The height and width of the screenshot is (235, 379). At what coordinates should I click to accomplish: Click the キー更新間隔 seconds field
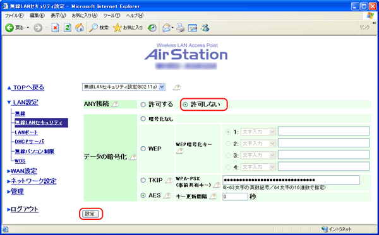point(235,197)
